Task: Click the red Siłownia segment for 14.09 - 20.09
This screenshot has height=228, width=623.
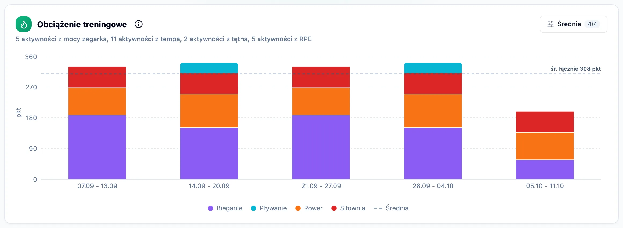Action: point(209,83)
